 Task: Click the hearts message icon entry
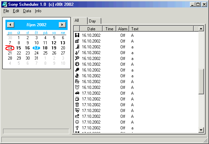coord(77,111)
